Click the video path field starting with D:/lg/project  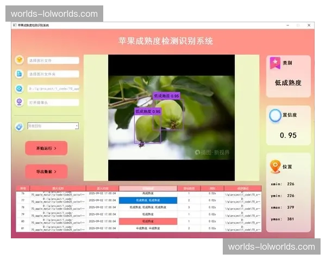tap(53, 89)
